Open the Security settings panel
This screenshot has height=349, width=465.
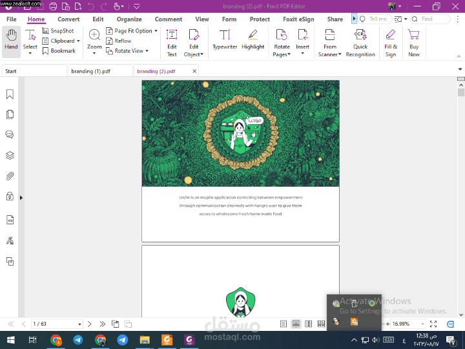(x=10, y=196)
